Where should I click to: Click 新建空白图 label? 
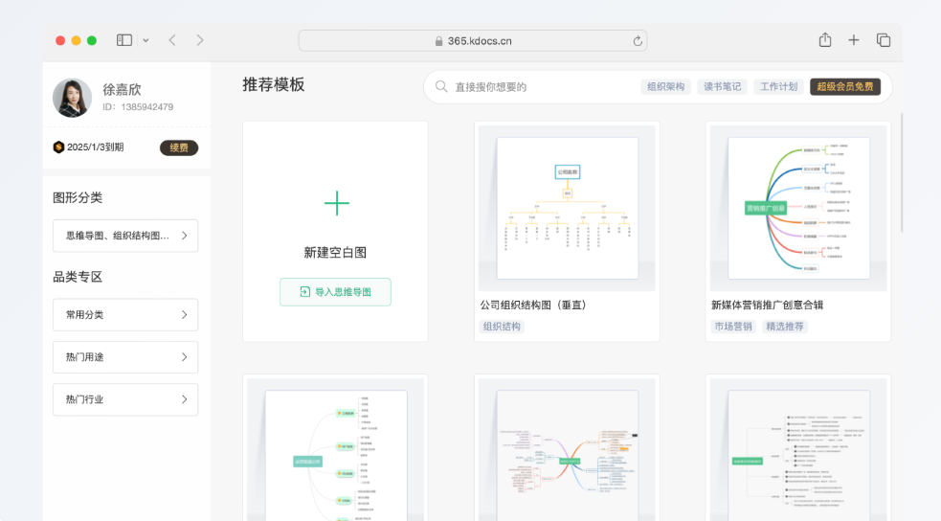[x=335, y=253]
